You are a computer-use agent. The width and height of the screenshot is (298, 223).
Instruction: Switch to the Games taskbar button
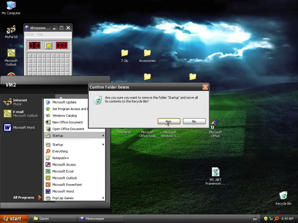54,219
